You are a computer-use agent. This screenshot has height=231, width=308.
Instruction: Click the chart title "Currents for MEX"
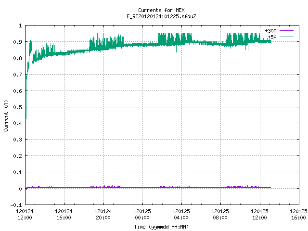161,10
